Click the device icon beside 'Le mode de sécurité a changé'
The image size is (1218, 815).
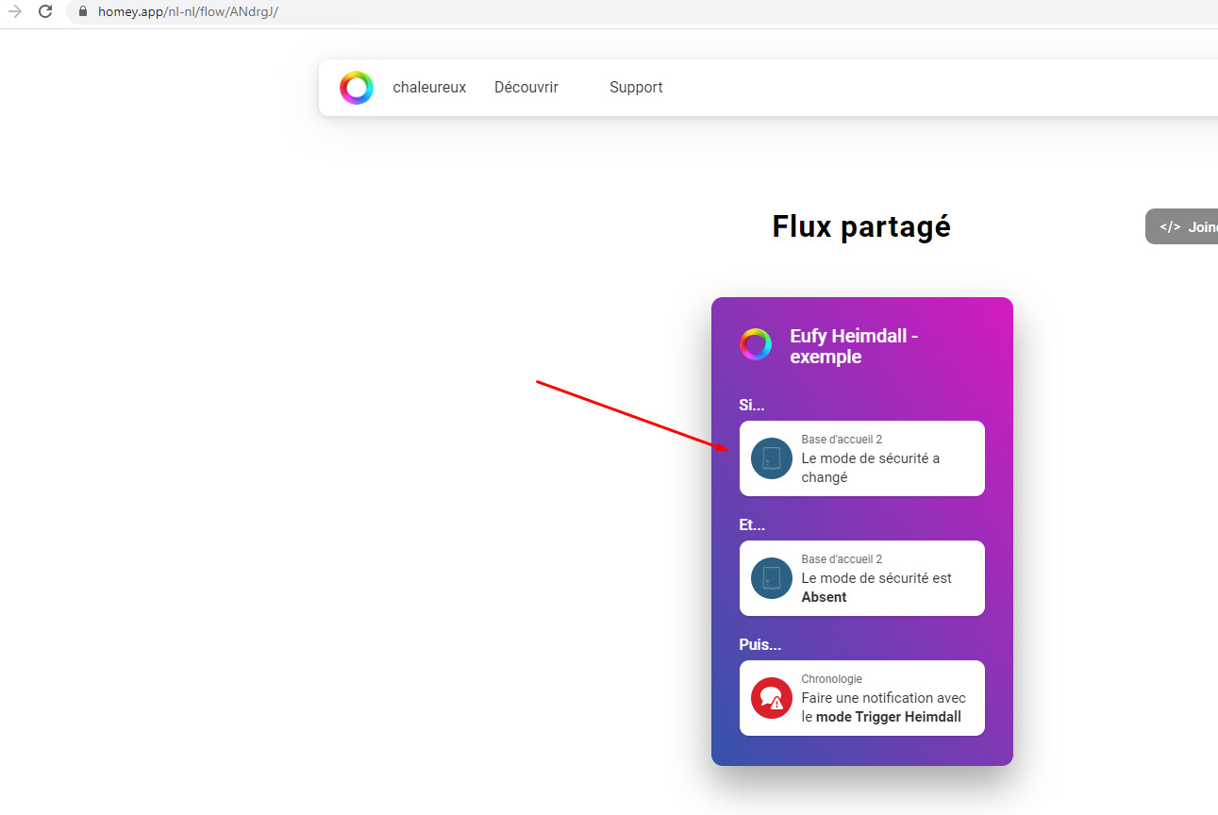(772, 458)
